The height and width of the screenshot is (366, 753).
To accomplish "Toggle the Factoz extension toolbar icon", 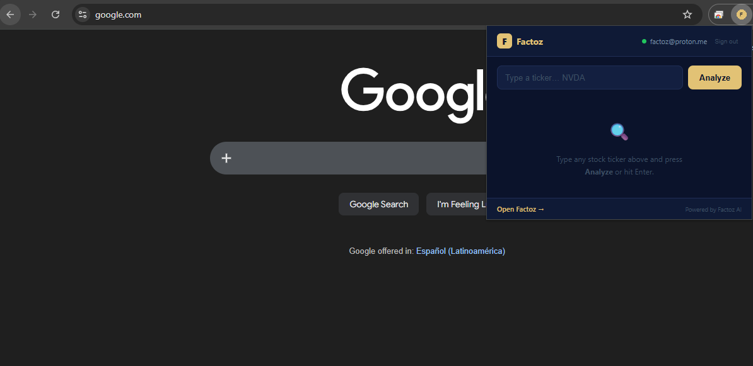I will [741, 14].
